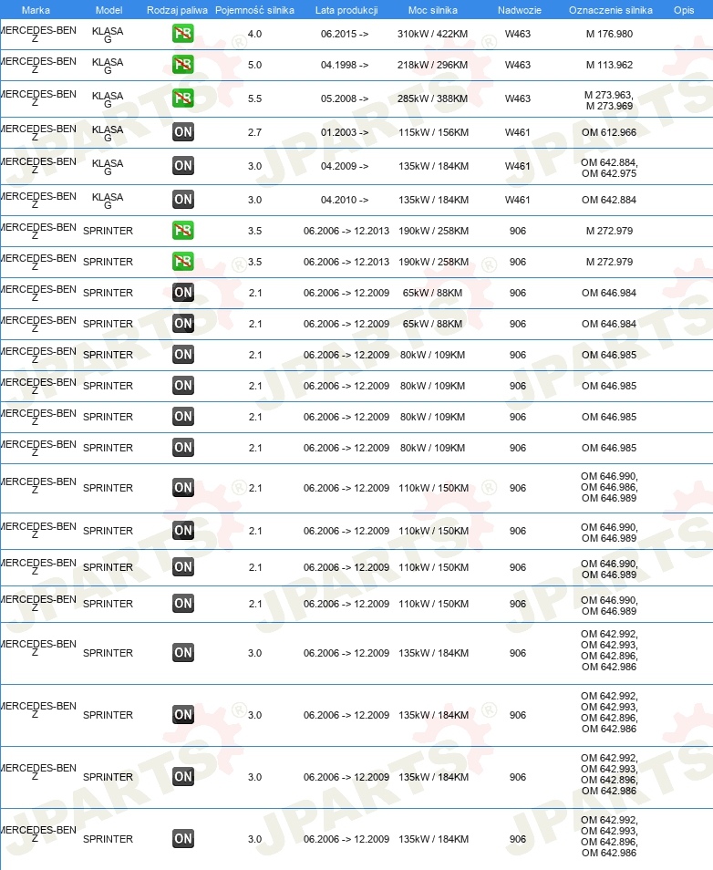The width and height of the screenshot is (713, 870).
Task: Select engine code OM 612.966
Action: 609,132
